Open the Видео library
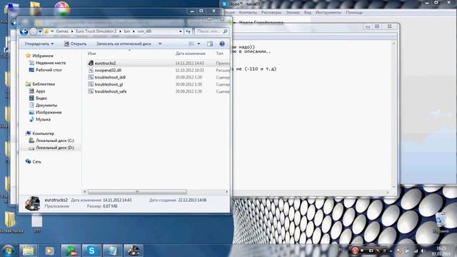The width and height of the screenshot is (457, 257). coord(41,99)
